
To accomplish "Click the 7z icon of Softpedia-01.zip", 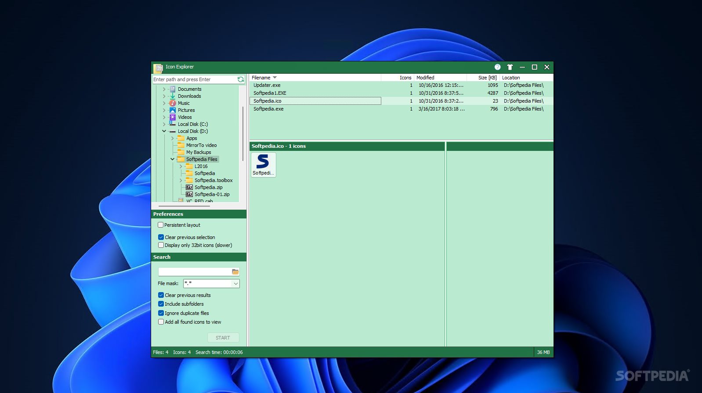I will tap(189, 194).
